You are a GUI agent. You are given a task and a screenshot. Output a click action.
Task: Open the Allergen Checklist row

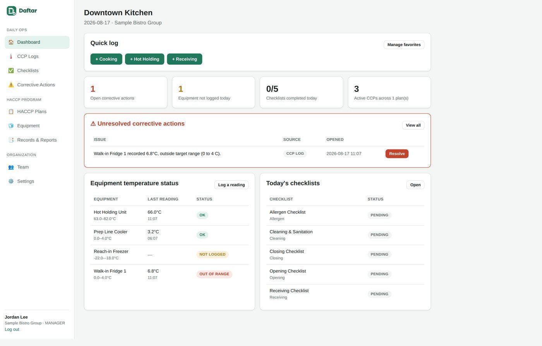click(x=345, y=216)
